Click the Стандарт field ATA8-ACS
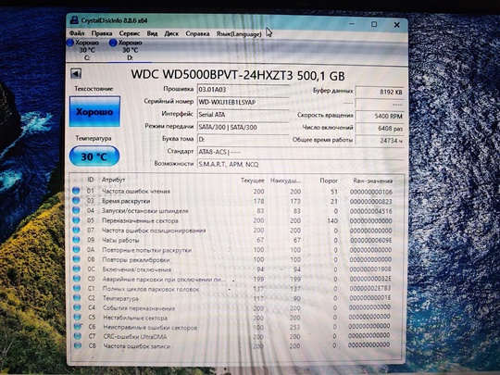 (300, 152)
